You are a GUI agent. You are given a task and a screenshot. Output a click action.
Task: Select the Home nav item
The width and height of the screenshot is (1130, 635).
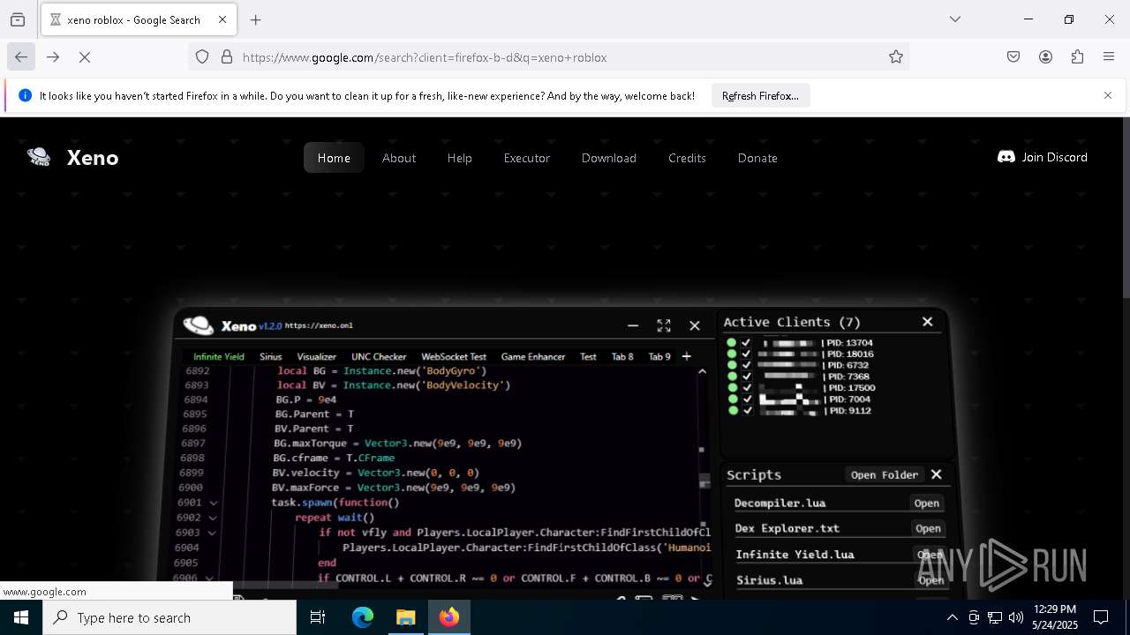[x=334, y=158]
